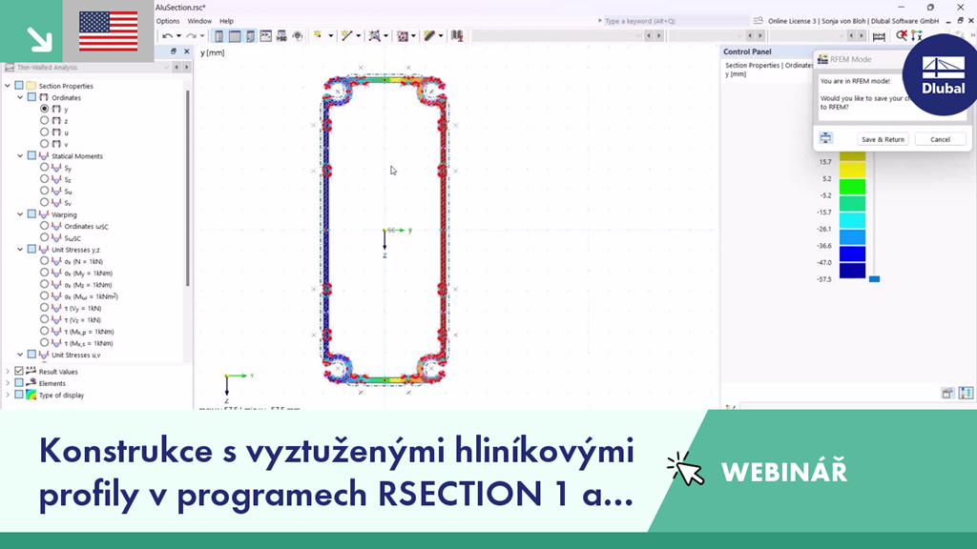Image resolution: width=977 pixels, height=549 pixels.
Task: Collapse the Section Properties tree branch
Action: pyautogui.click(x=8, y=85)
